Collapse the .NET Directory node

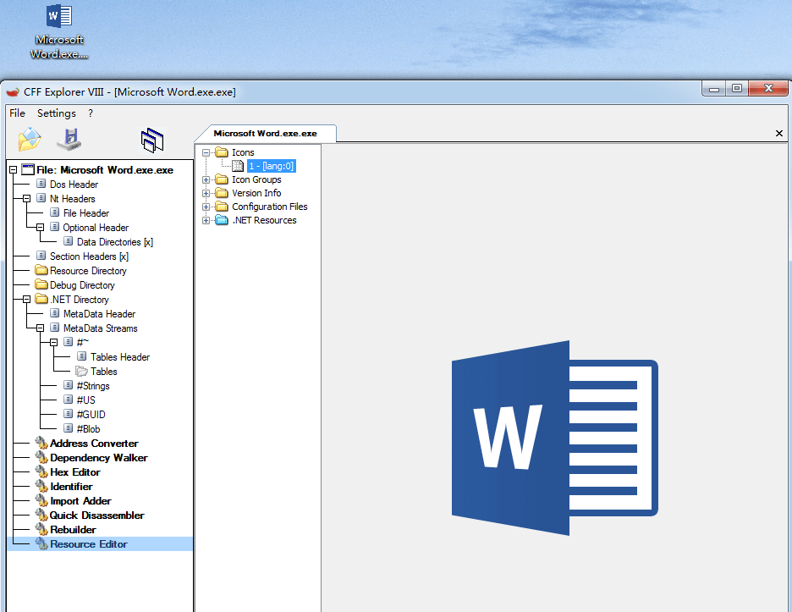tap(27, 300)
